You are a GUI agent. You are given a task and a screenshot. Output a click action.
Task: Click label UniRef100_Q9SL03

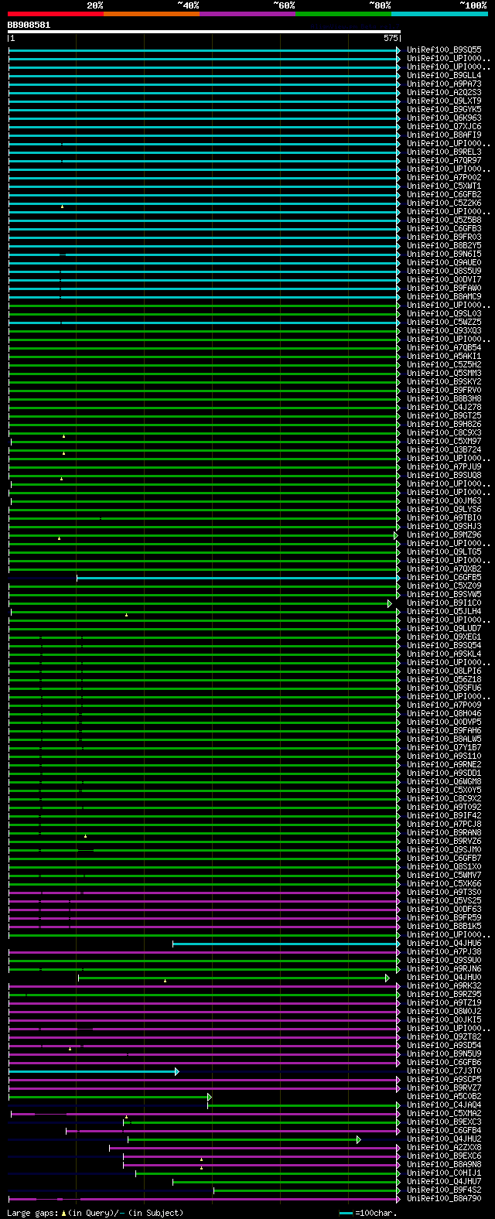444,313
